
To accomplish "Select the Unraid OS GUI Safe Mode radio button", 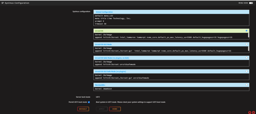I will click(246, 71).
